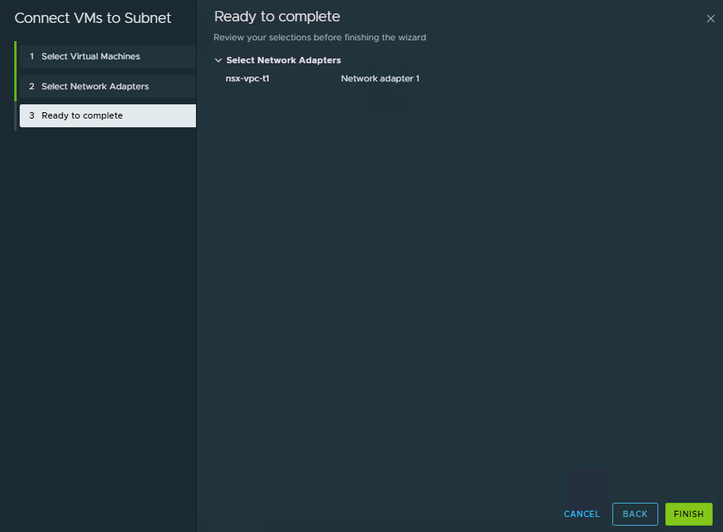
Task: Click step number 1 in the sidebar
Action: (32, 57)
